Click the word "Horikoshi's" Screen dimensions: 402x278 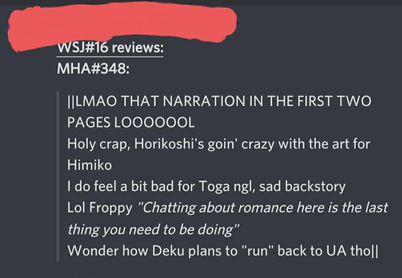[169, 144]
